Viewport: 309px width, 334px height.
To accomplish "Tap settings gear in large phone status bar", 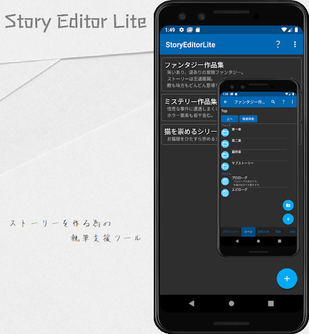I will point(181,30).
